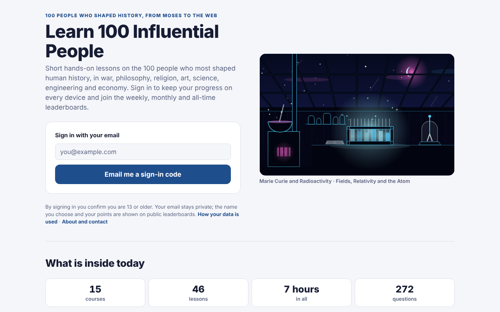Click the "272 questions" stat card

pos(405,293)
